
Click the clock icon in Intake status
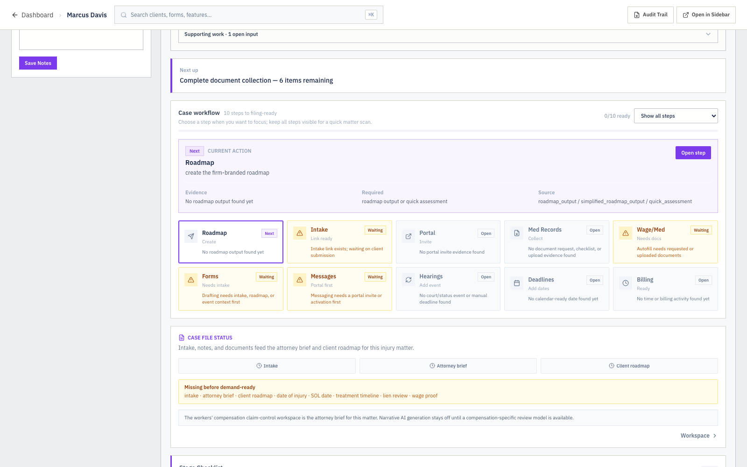(x=259, y=366)
